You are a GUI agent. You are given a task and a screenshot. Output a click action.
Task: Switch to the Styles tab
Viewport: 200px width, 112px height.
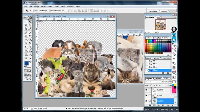point(166,38)
